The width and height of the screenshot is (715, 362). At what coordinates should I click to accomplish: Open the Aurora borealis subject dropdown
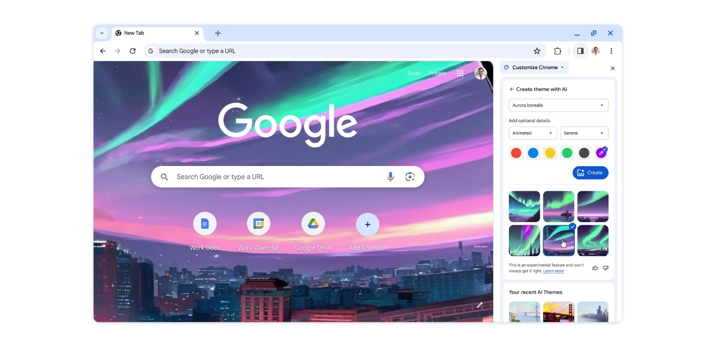coord(558,105)
